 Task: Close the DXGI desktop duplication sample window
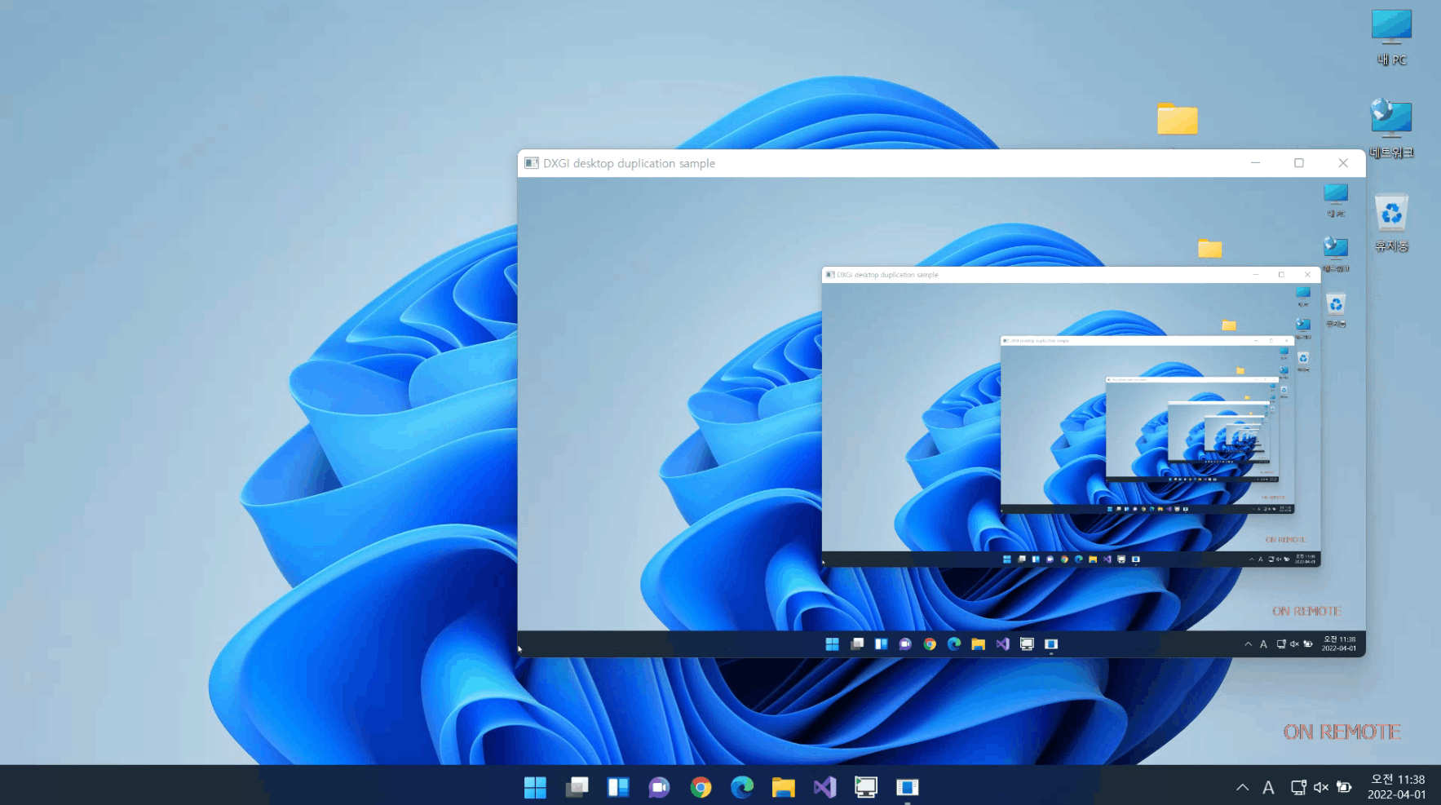(x=1343, y=163)
